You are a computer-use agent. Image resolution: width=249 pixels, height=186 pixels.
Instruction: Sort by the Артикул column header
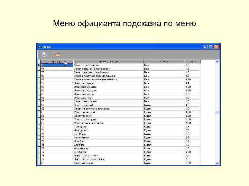pos(57,61)
